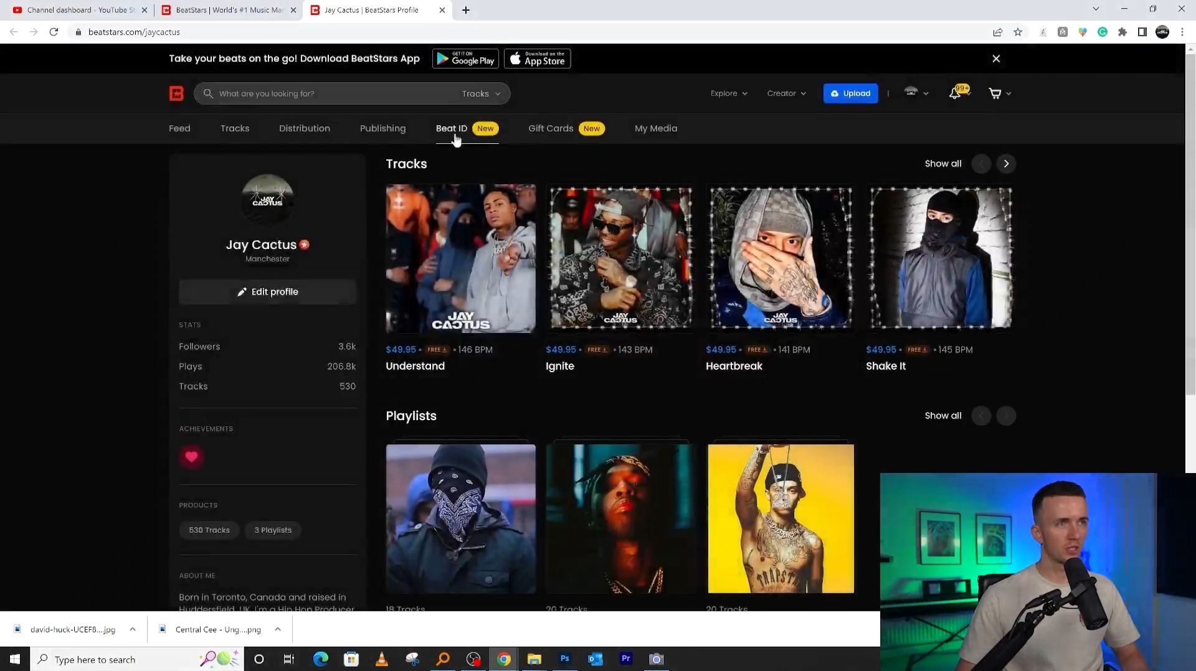Open the bandana mask playlist cover
This screenshot has width=1196, height=671.
460,518
